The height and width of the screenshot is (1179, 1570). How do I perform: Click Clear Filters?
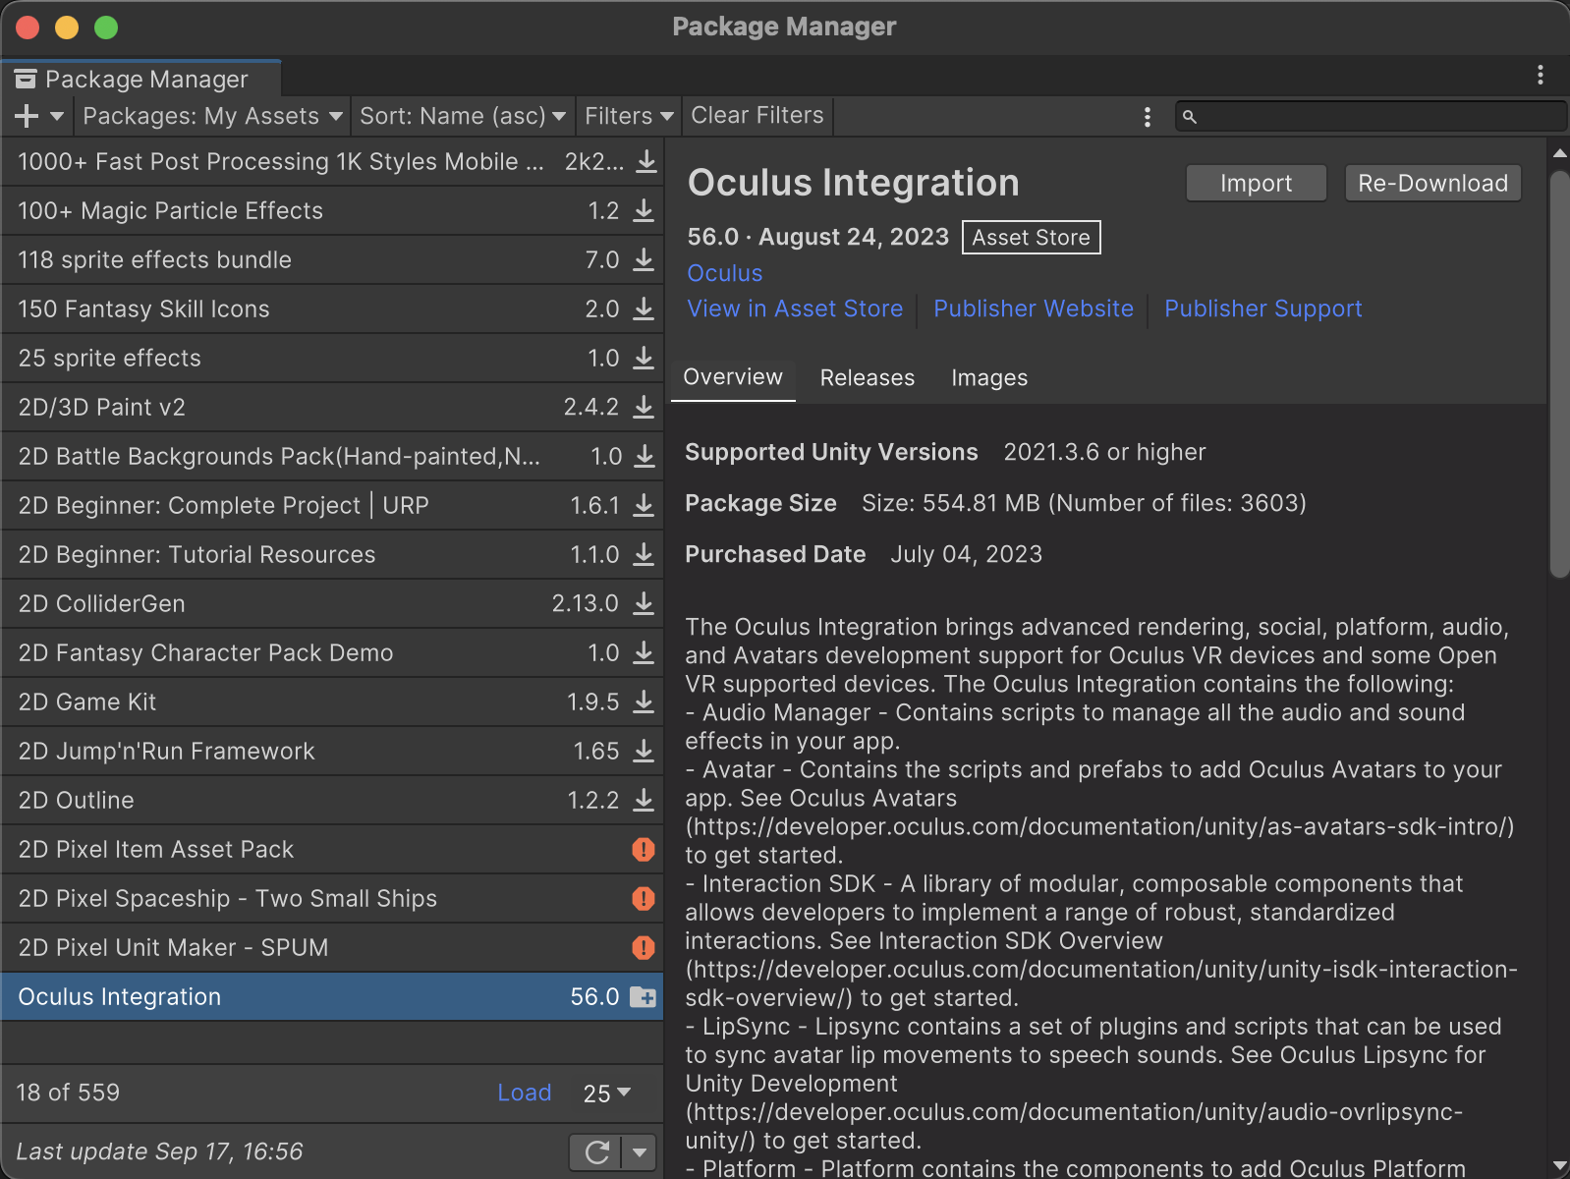point(757,116)
